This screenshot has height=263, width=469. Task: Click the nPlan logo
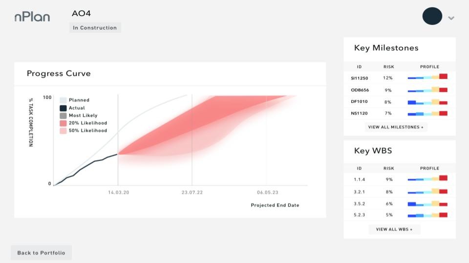point(32,17)
